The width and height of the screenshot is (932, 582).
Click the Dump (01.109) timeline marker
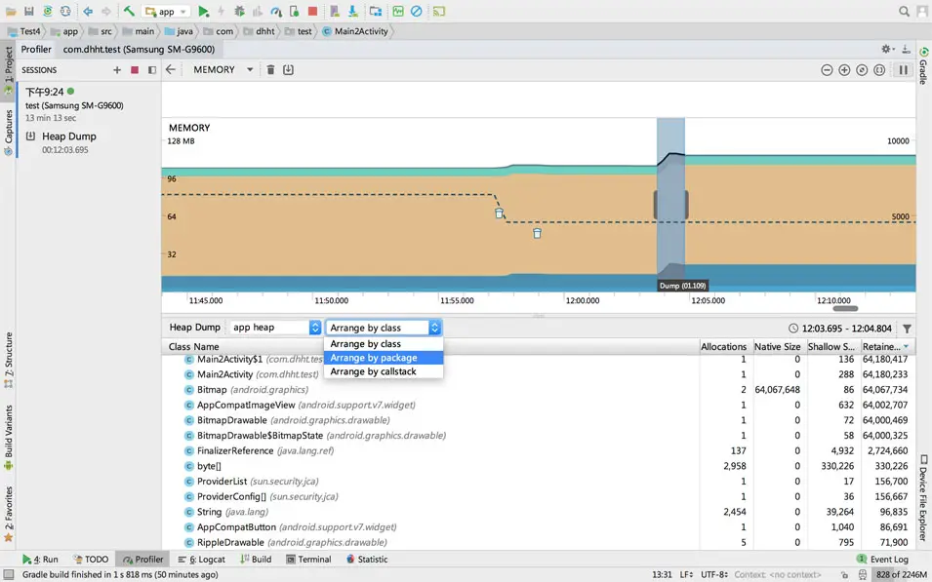point(682,286)
